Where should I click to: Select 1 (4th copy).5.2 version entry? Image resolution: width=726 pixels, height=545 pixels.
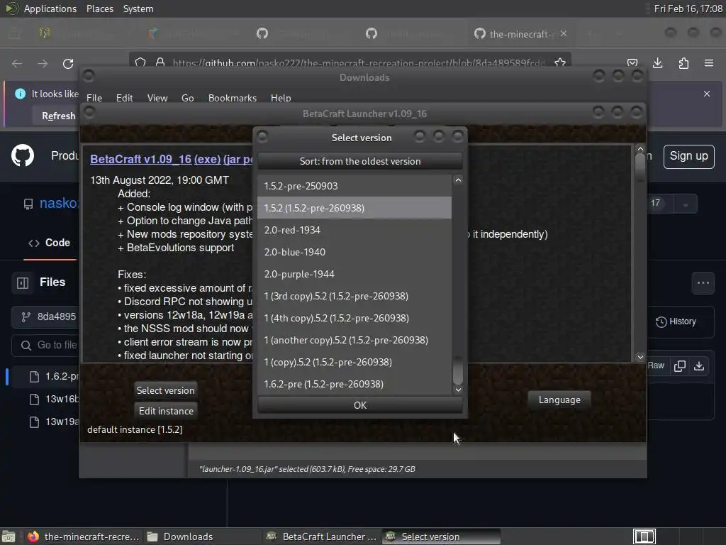(354, 318)
